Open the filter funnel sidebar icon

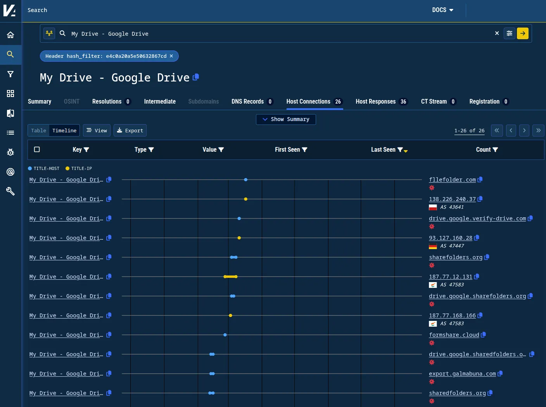(x=10, y=74)
